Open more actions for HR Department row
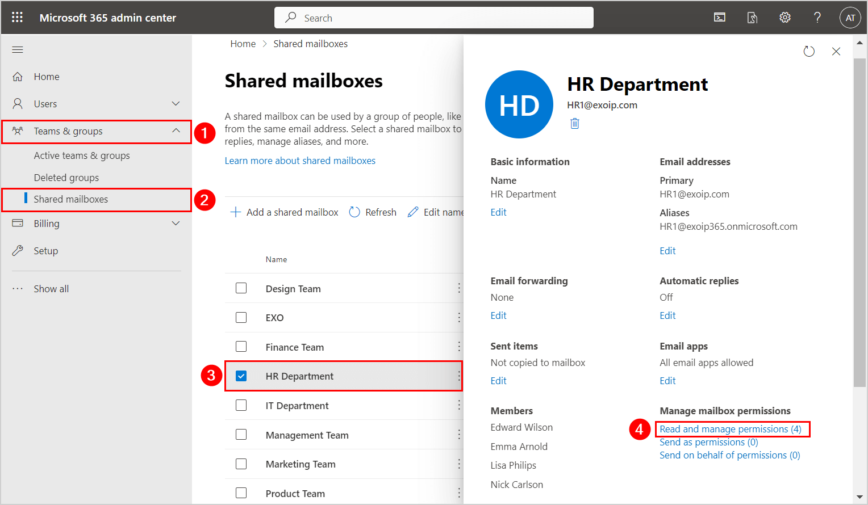 click(459, 376)
